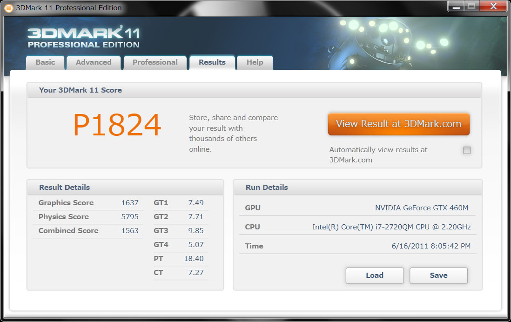Click the Store, share and compare description text
Image resolution: width=511 pixels, height=322 pixels.
coord(233,133)
